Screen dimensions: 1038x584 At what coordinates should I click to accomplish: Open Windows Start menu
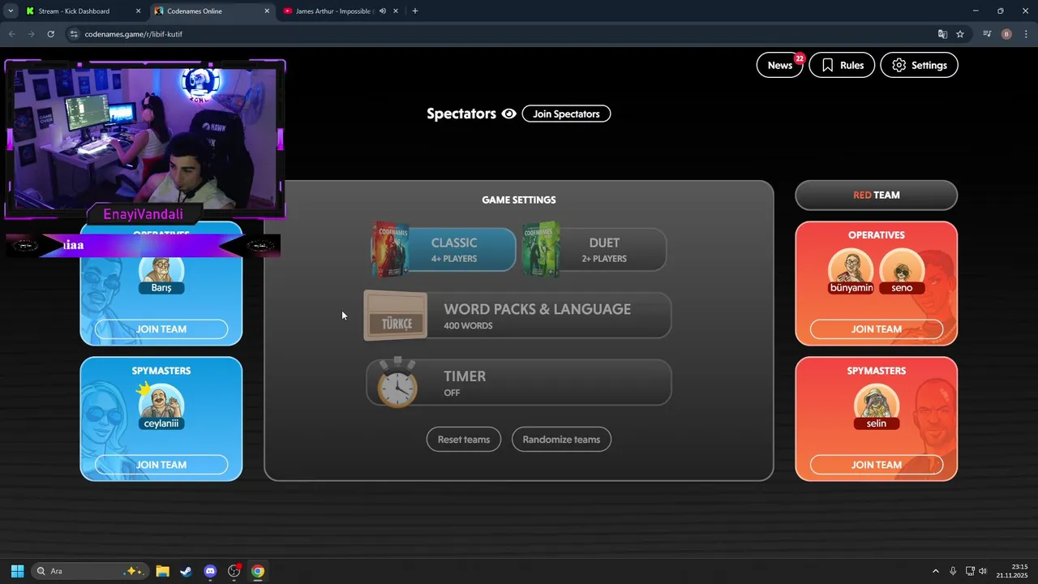[x=17, y=571]
